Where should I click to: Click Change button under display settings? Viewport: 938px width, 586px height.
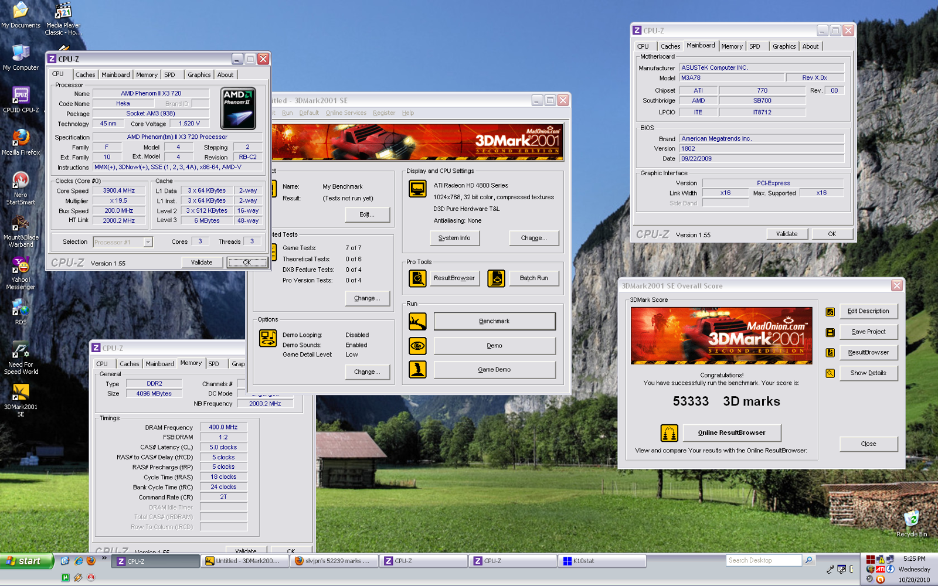pyautogui.click(x=534, y=238)
